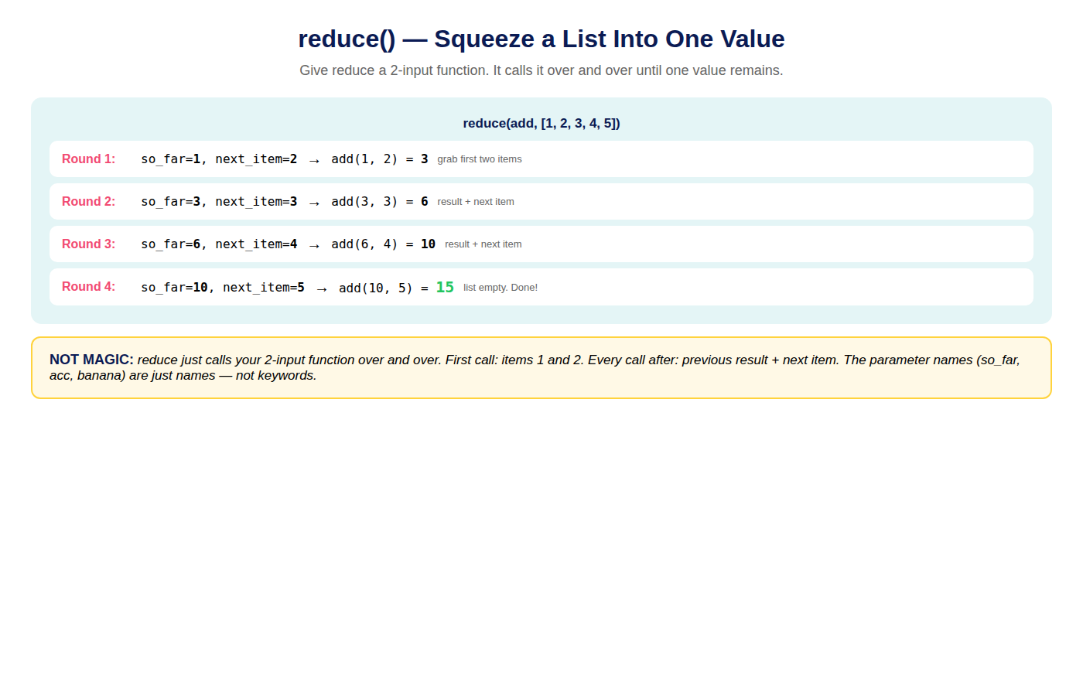This screenshot has width=1083, height=696.
Task: Click the subtitle describing the 2-input function
Action: point(541,70)
